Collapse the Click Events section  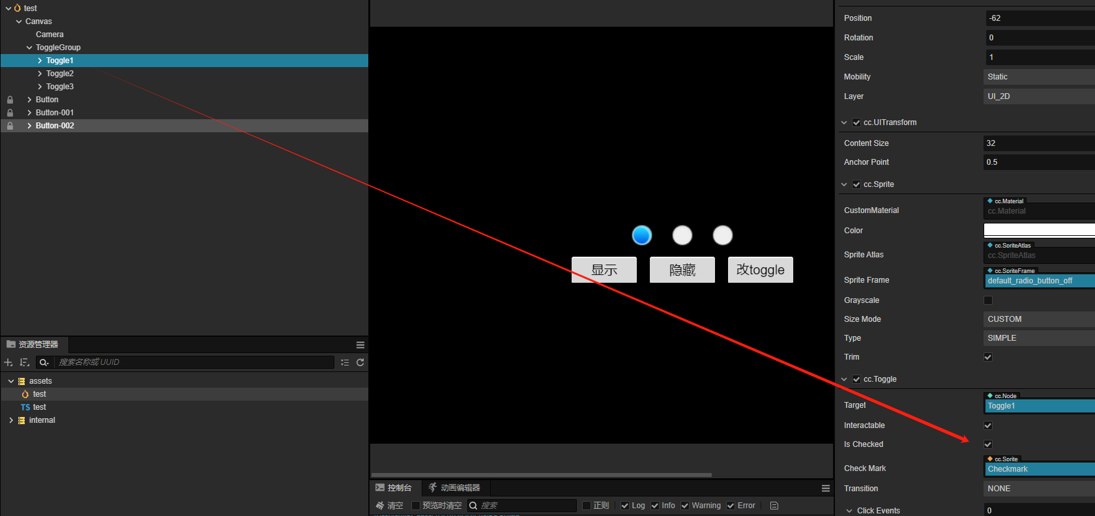[849, 511]
